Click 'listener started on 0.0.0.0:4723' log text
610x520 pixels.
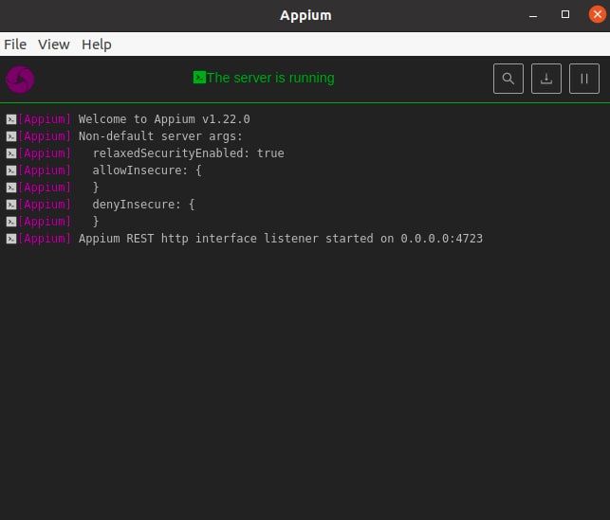click(x=373, y=239)
